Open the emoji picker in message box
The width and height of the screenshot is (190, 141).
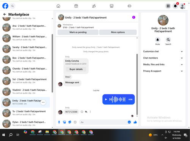129,122
